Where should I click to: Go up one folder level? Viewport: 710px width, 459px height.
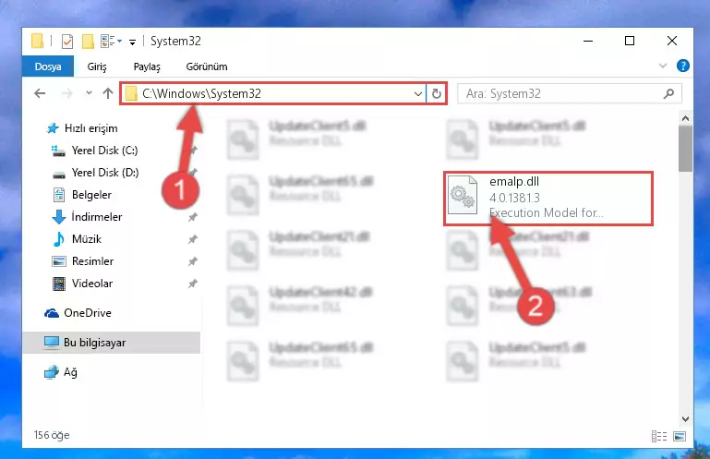tap(108, 94)
